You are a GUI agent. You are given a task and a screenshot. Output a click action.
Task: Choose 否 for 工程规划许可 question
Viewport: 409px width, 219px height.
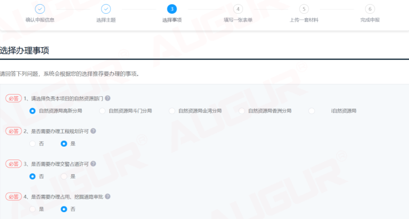pos(32,144)
